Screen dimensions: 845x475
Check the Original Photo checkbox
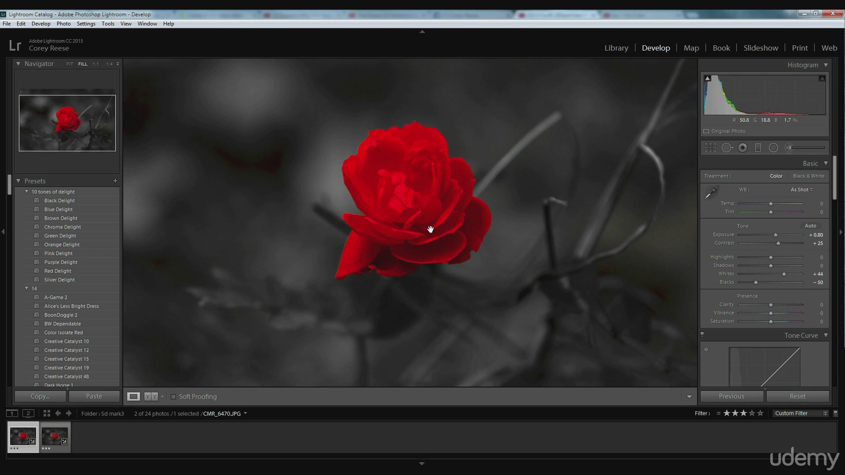706,131
